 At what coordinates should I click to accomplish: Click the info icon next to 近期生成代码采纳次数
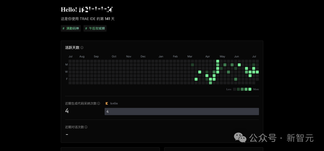[x=99, y=104]
